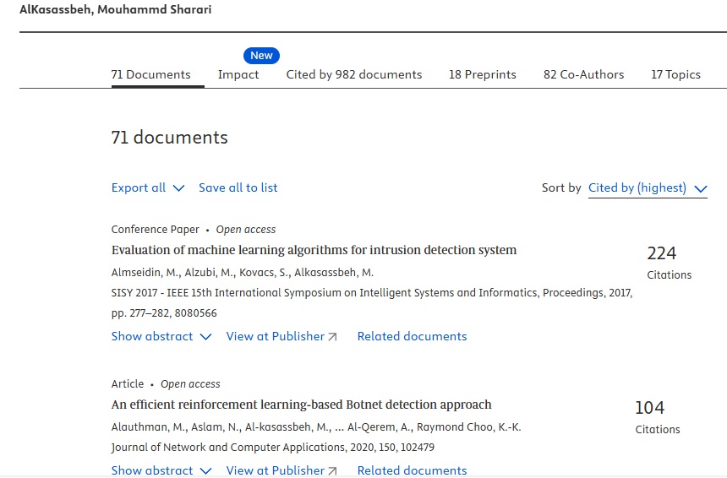The image size is (727, 478).
Task: Click Save all to list
Action: coord(238,187)
